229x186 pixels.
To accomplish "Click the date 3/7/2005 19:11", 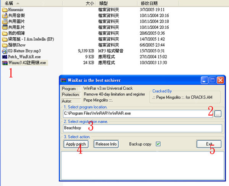I will (x=152, y=10).
